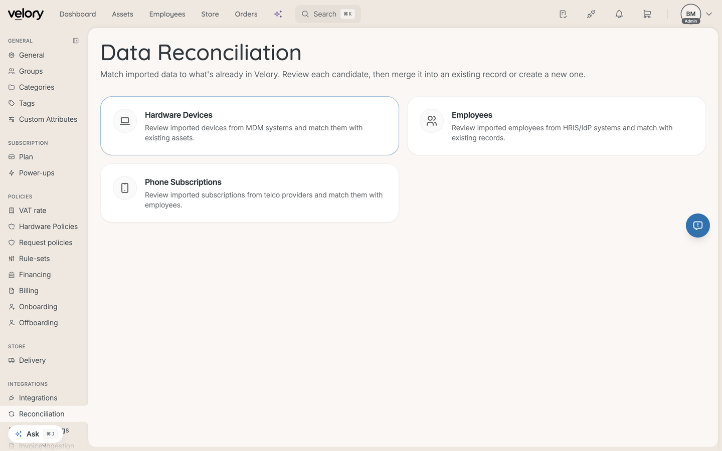Image resolution: width=722 pixels, height=451 pixels.
Task: Open notifications bell
Action: coord(619,14)
